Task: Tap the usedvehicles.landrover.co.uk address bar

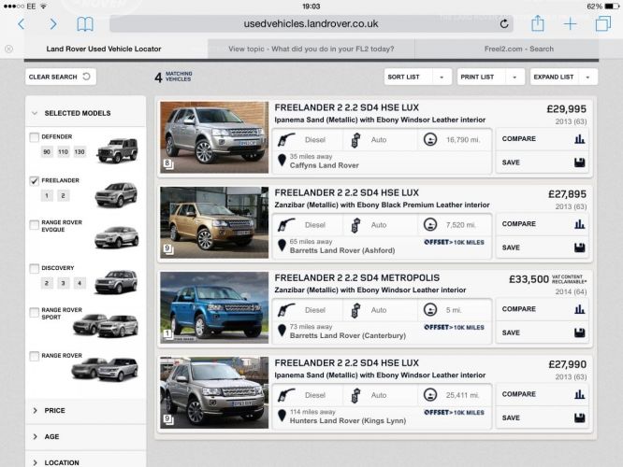Action: coord(311,23)
